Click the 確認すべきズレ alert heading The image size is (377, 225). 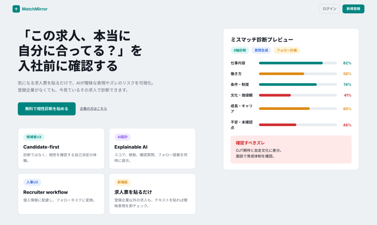[x=250, y=143]
